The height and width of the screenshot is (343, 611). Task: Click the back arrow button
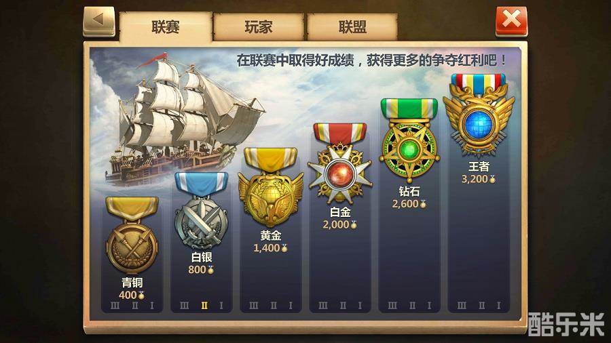point(99,21)
